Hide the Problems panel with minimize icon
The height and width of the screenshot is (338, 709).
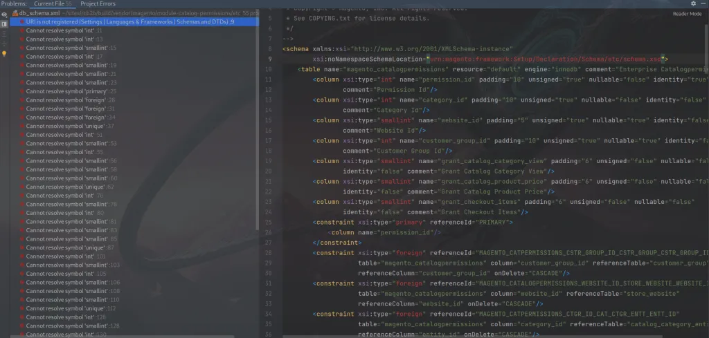(x=703, y=3)
